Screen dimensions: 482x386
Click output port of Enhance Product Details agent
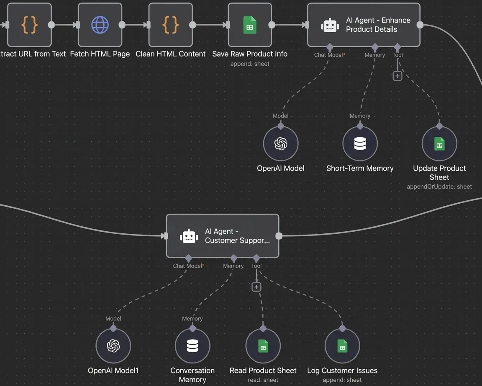click(420, 25)
